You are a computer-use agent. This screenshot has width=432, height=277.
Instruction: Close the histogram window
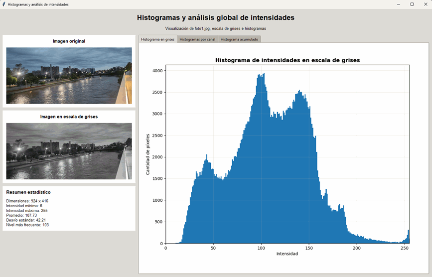point(426,4)
